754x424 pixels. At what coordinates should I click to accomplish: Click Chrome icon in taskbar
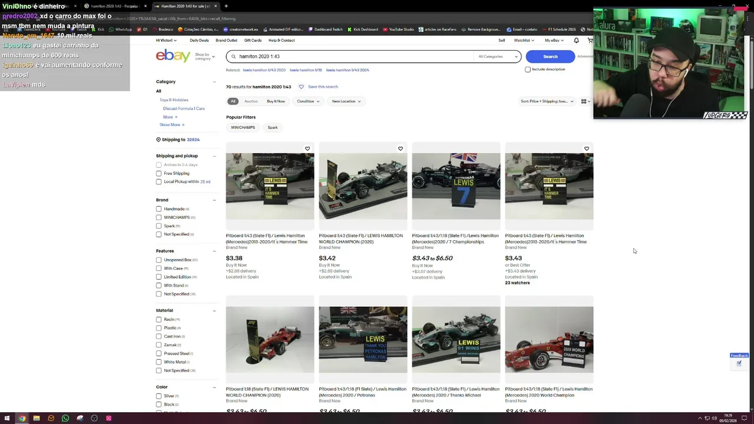[22, 418]
